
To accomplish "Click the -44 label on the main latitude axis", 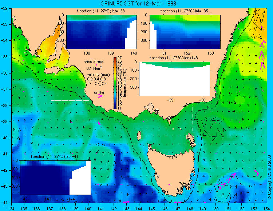I will [4, 203].
